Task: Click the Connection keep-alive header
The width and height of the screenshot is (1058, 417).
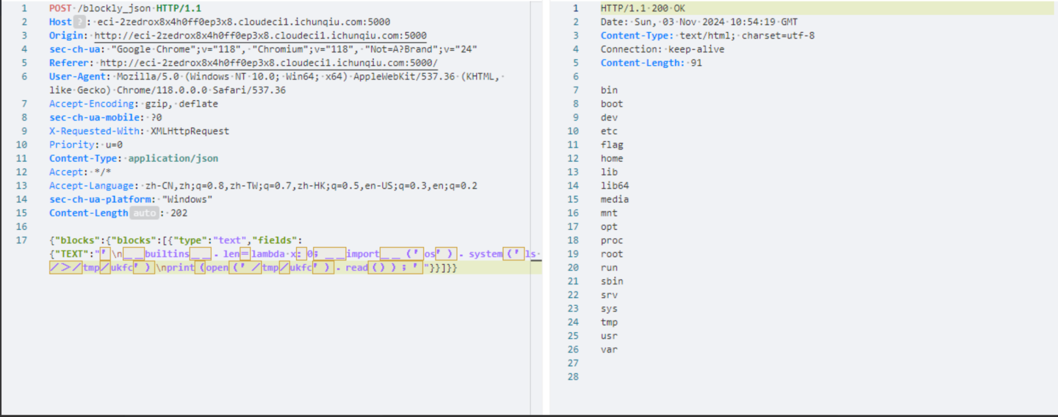Action: tap(663, 49)
